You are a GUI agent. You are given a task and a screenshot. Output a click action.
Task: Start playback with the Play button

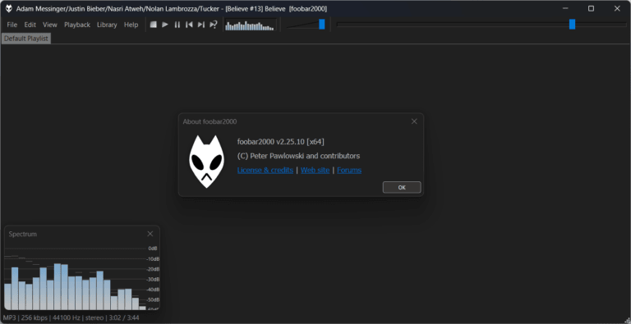[165, 25]
